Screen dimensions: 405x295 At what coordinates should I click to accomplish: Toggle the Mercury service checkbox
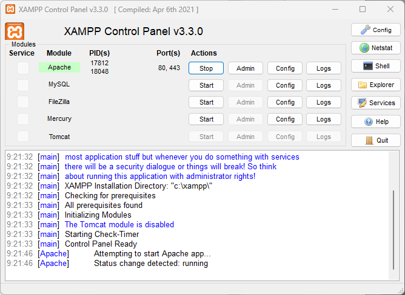pyautogui.click(x=22, y=119)
